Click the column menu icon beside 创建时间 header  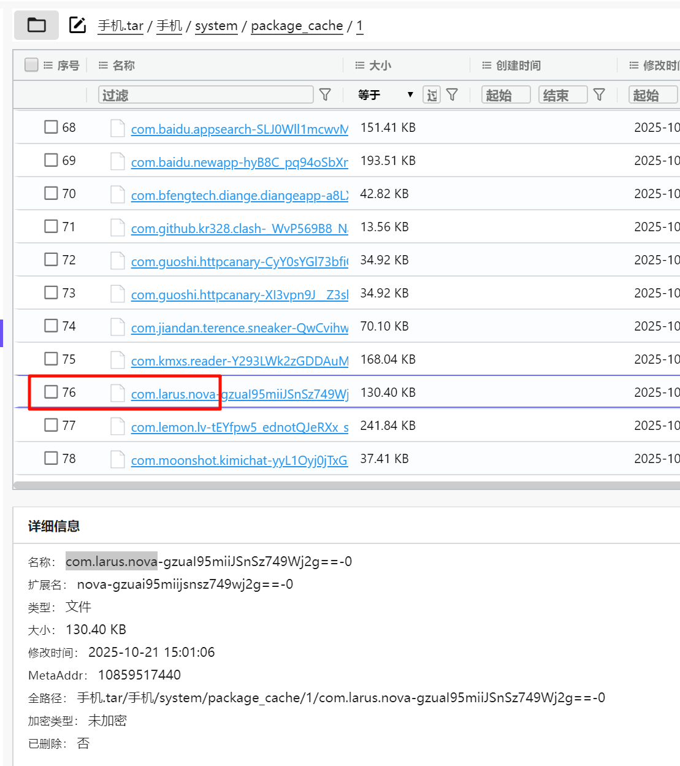(x=487, y=65)
